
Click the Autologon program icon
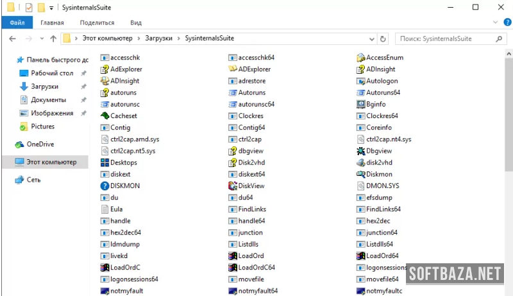(362, 81)
